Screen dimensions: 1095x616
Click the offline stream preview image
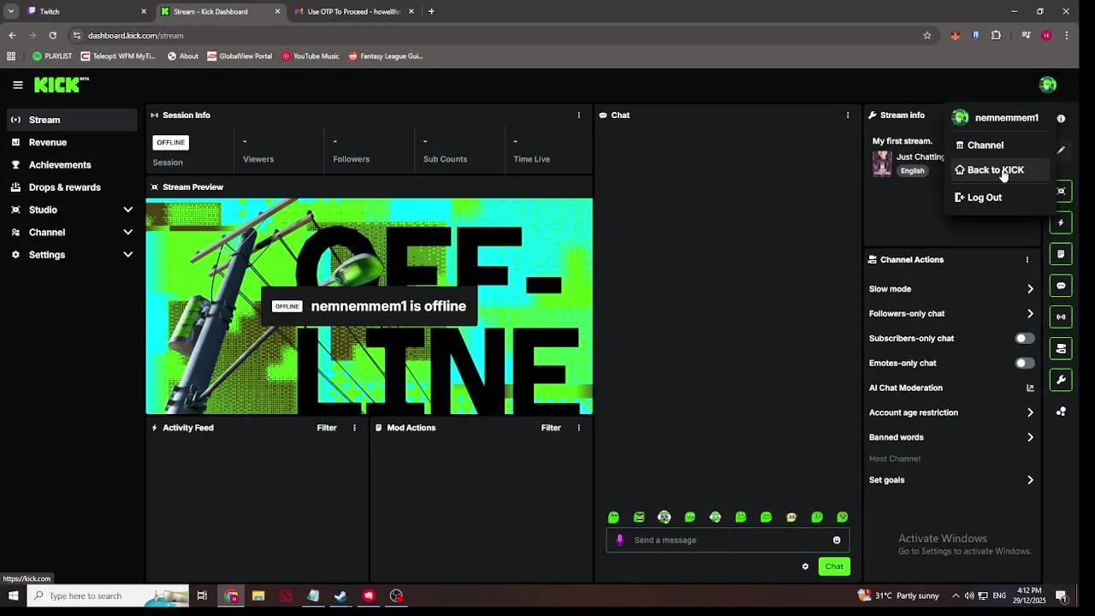[370, 306]
